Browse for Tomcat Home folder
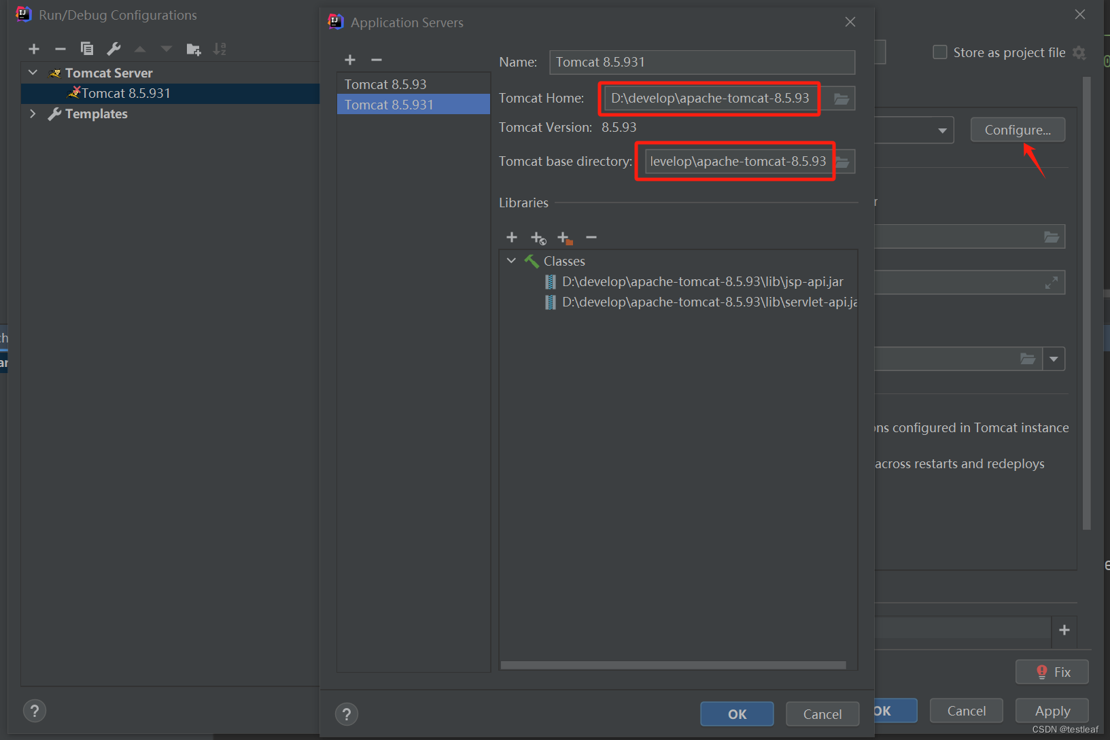The height and width of the screenshot is (740, 1110). [842, 99]
